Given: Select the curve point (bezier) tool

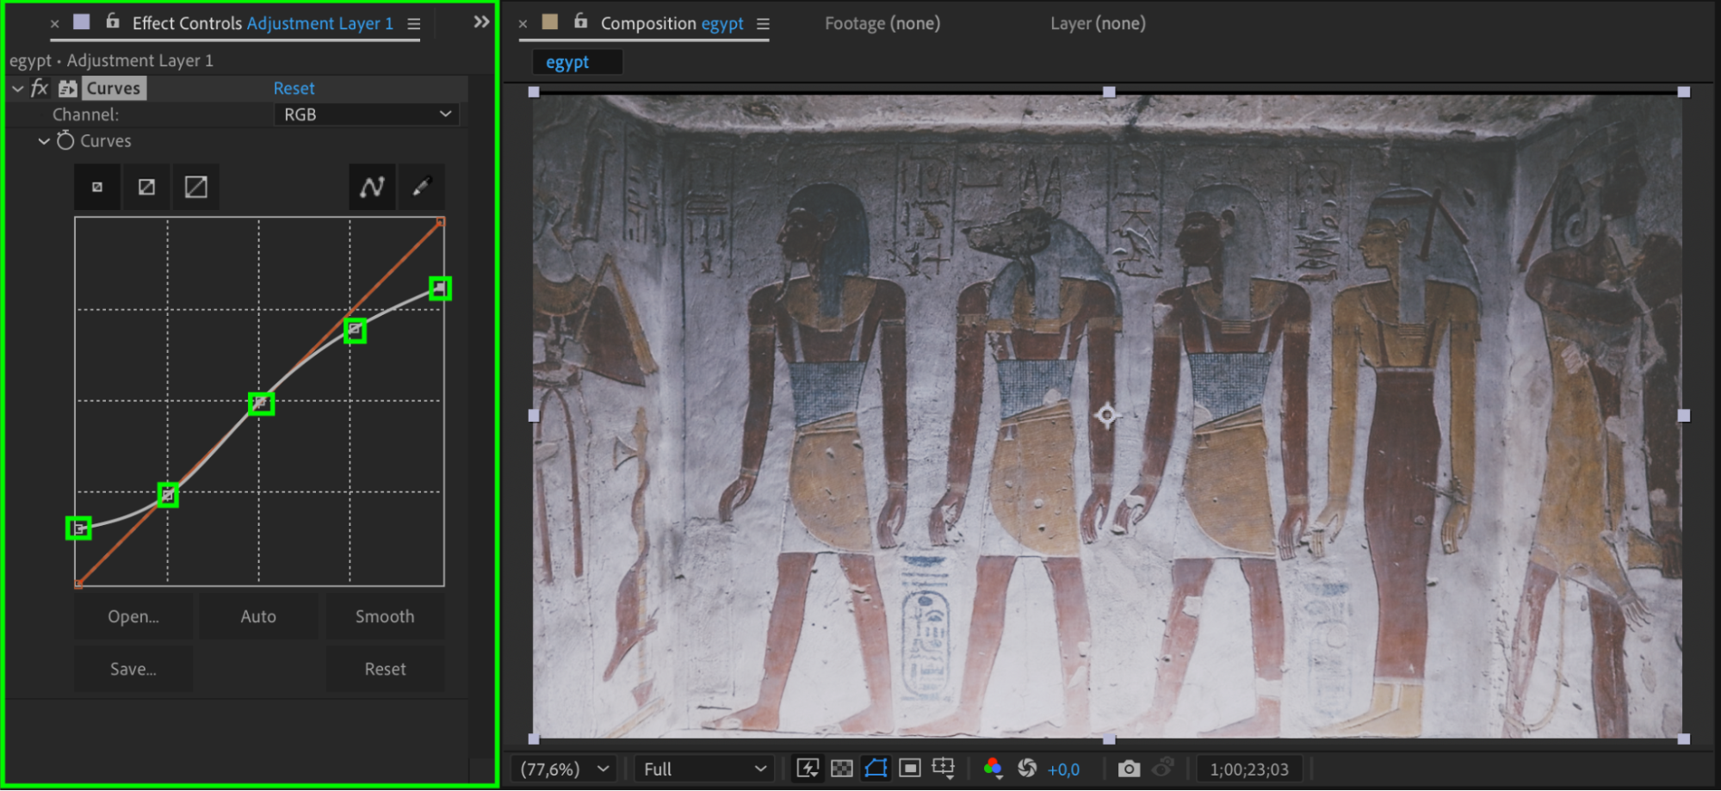Looking at the screenshot, I should point(372,187).
